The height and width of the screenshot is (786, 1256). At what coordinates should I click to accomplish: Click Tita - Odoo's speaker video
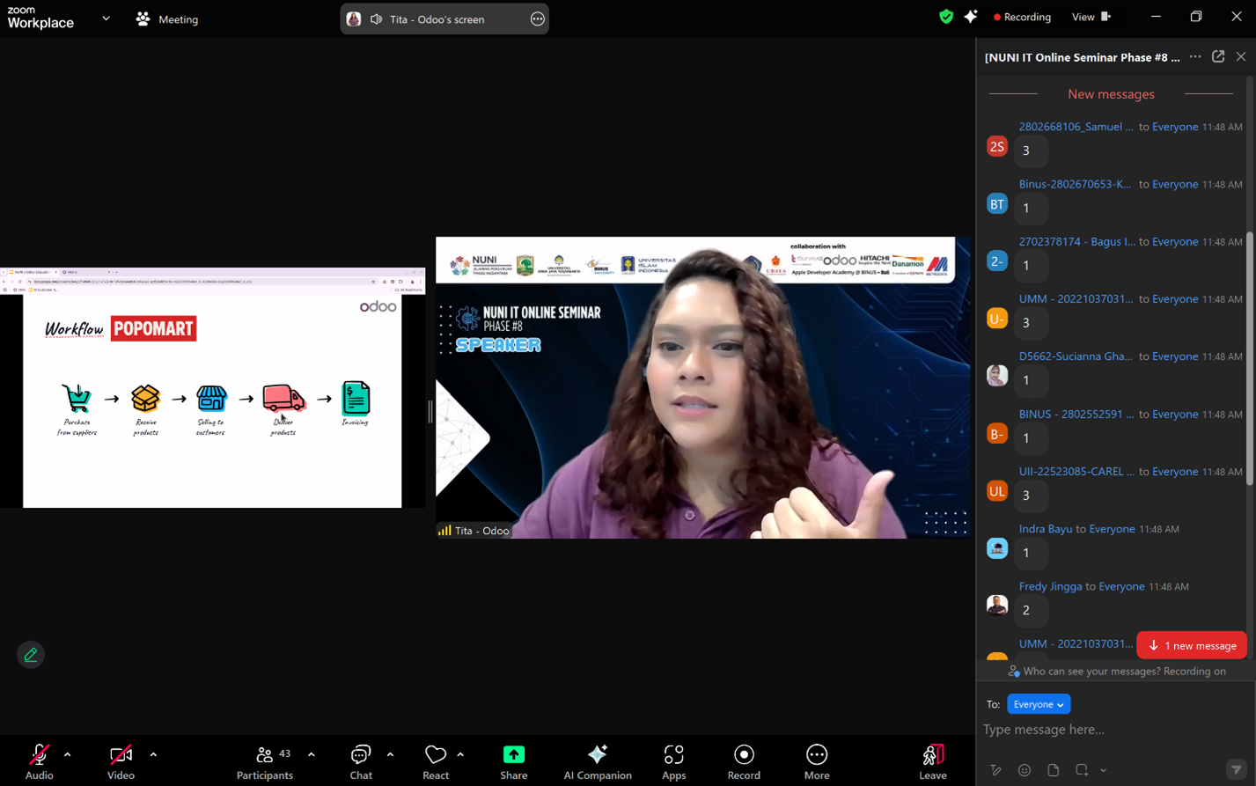pyautogui.click(x=703, y=387)
